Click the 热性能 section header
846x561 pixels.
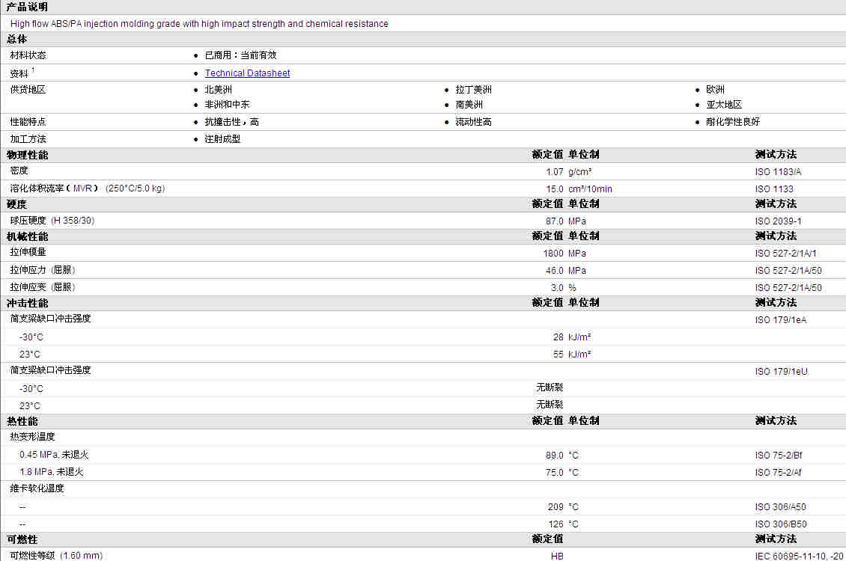[x=22, y=421]
